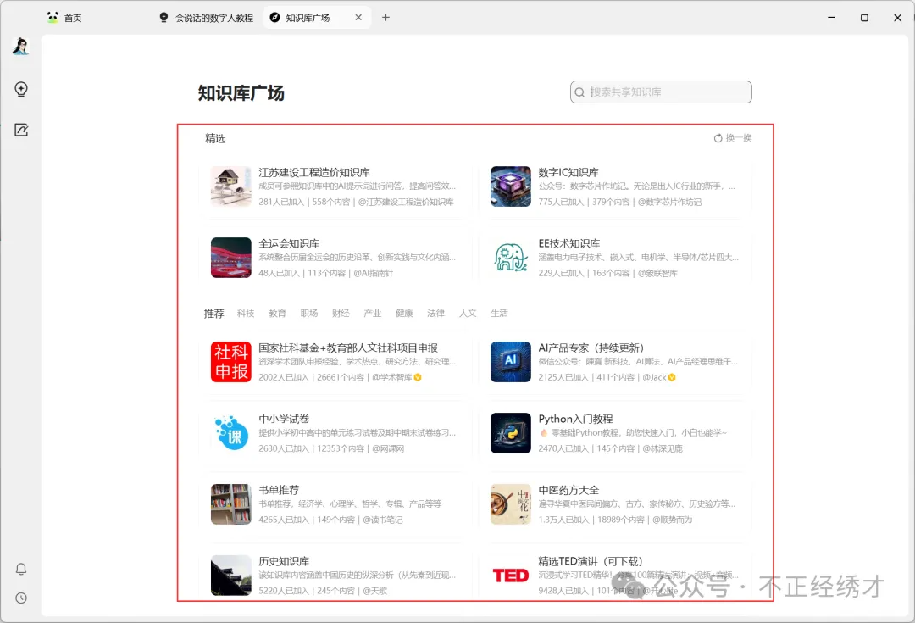Viewport: 915px width, 623px height.
Task: Click 2630人已加入 stats of 中小学试卷
Action: (284, 449)
